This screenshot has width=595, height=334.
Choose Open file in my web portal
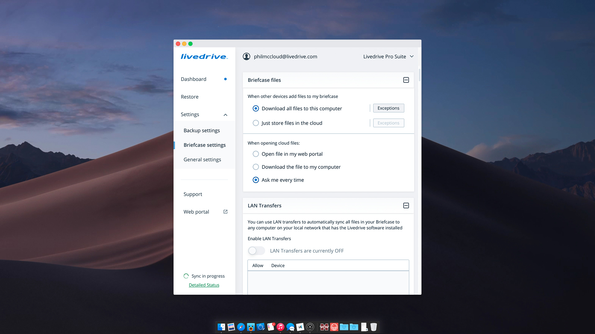click(256, 154)
